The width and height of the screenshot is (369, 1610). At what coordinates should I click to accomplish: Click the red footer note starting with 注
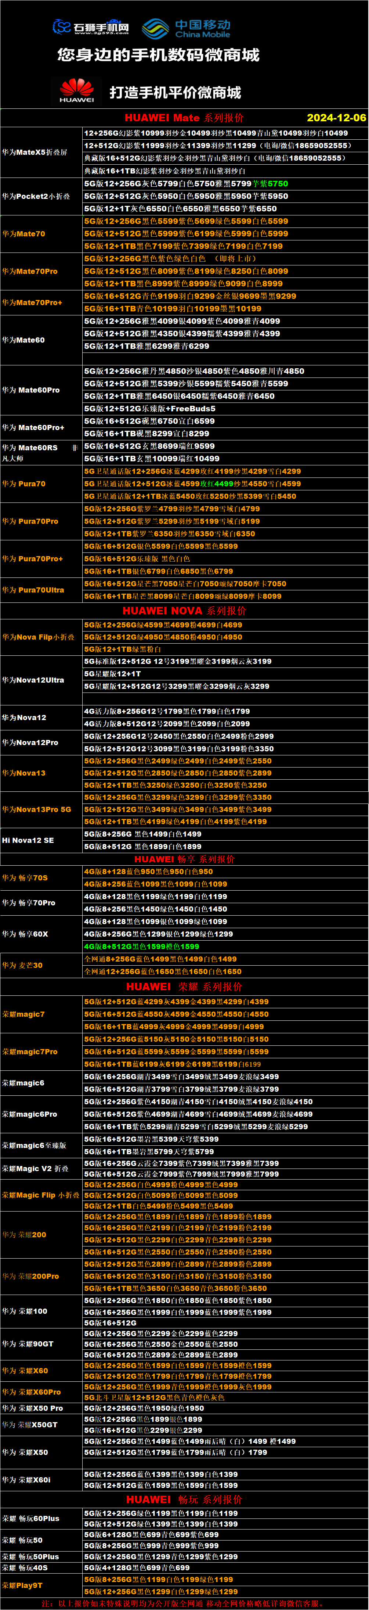[x=184, y=1603]
